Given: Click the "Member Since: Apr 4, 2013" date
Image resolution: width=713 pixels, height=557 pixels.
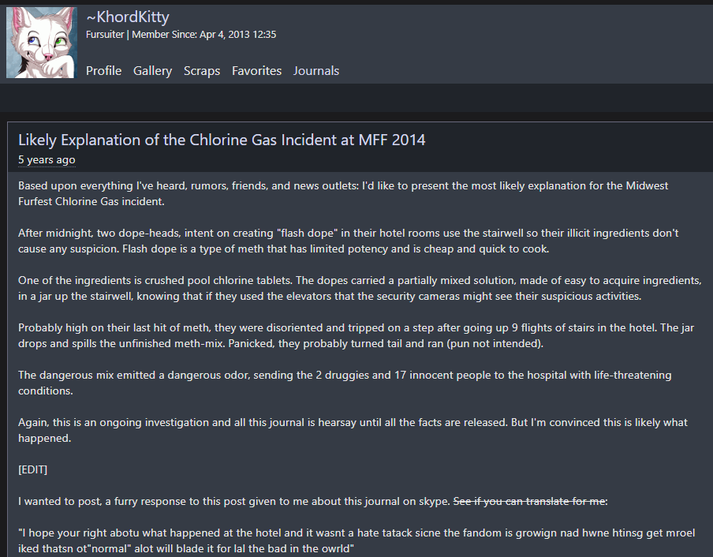Looking at the screenshot, I should (203, 35).
